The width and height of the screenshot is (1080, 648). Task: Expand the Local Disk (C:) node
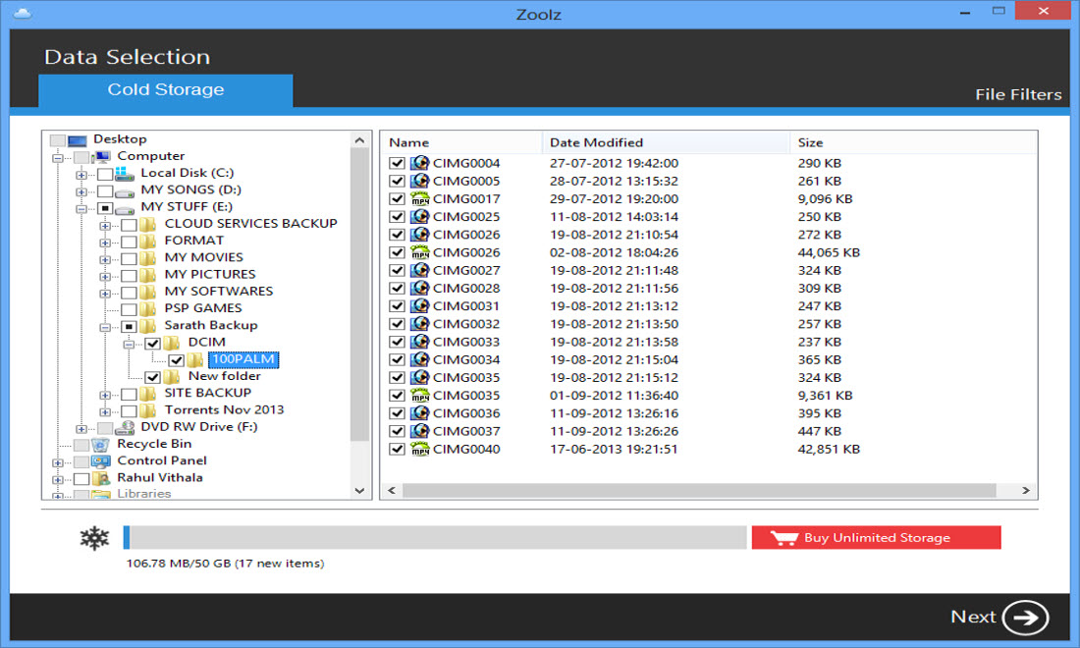click(x=81, y=174)
